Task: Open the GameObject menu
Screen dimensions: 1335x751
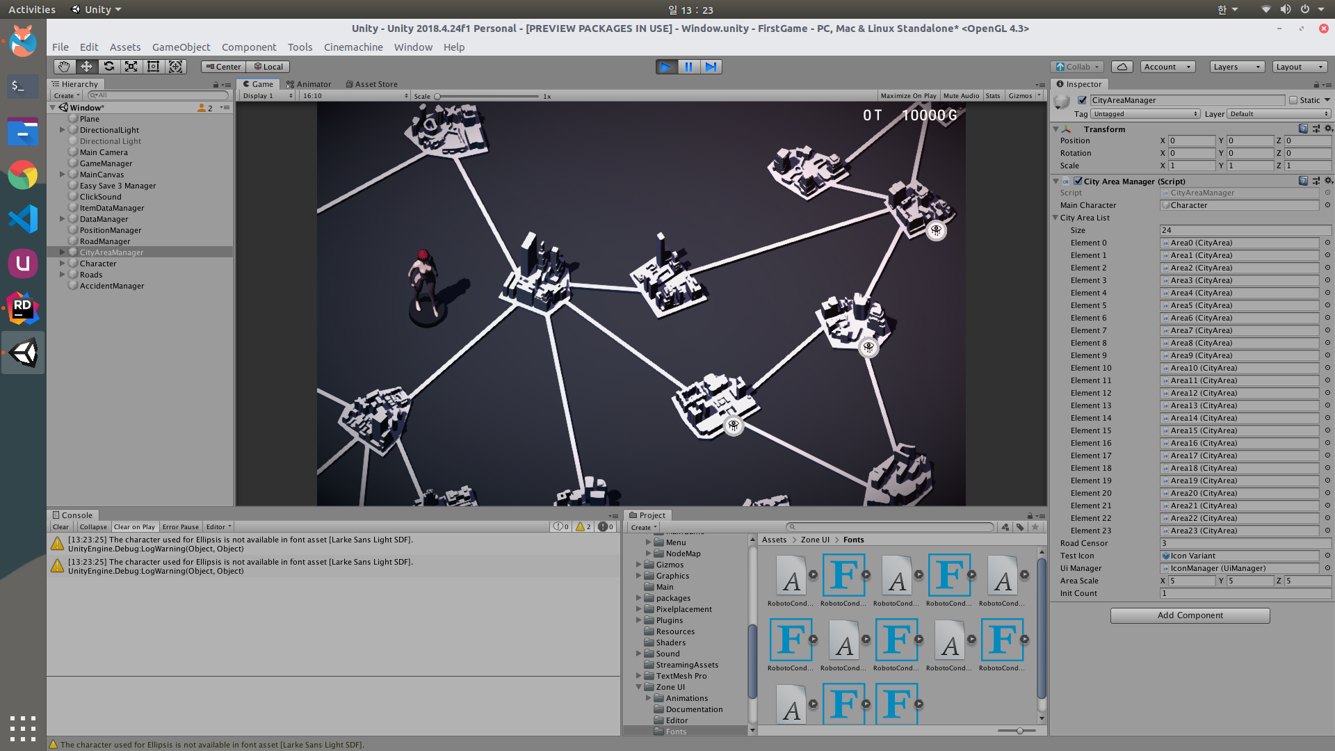Action: [181, 47]
